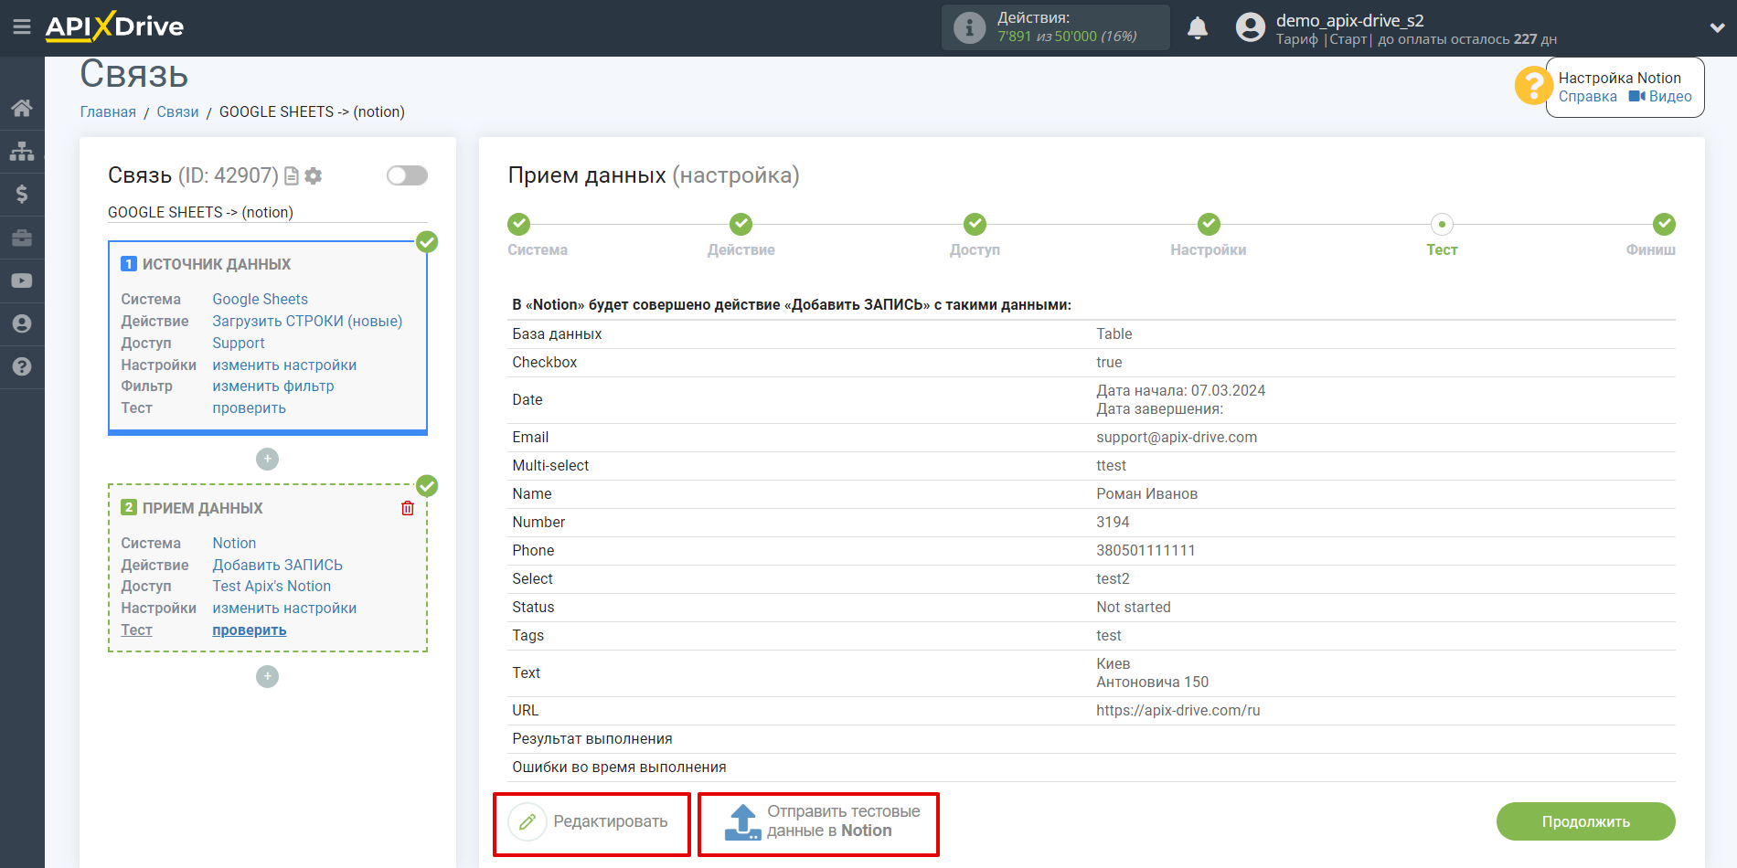Image resolution: width=1737 pixels, height=868 pixels.
Task: Click the ИСТОЧНИК ДАННЫХ header
Action: 216,264
